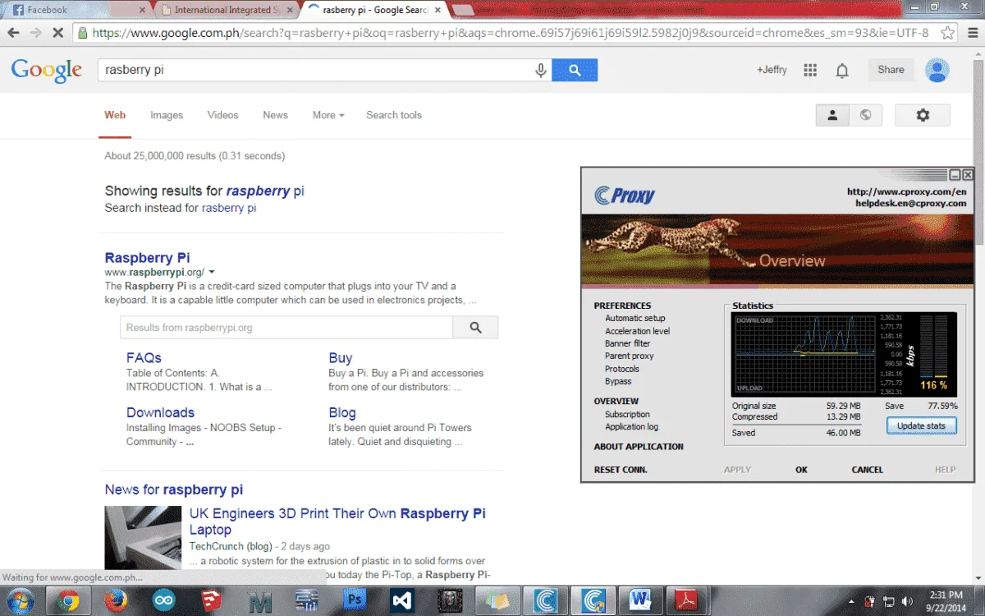Open Search tools
Screen dimensions: 985x616
coord(394,115)
